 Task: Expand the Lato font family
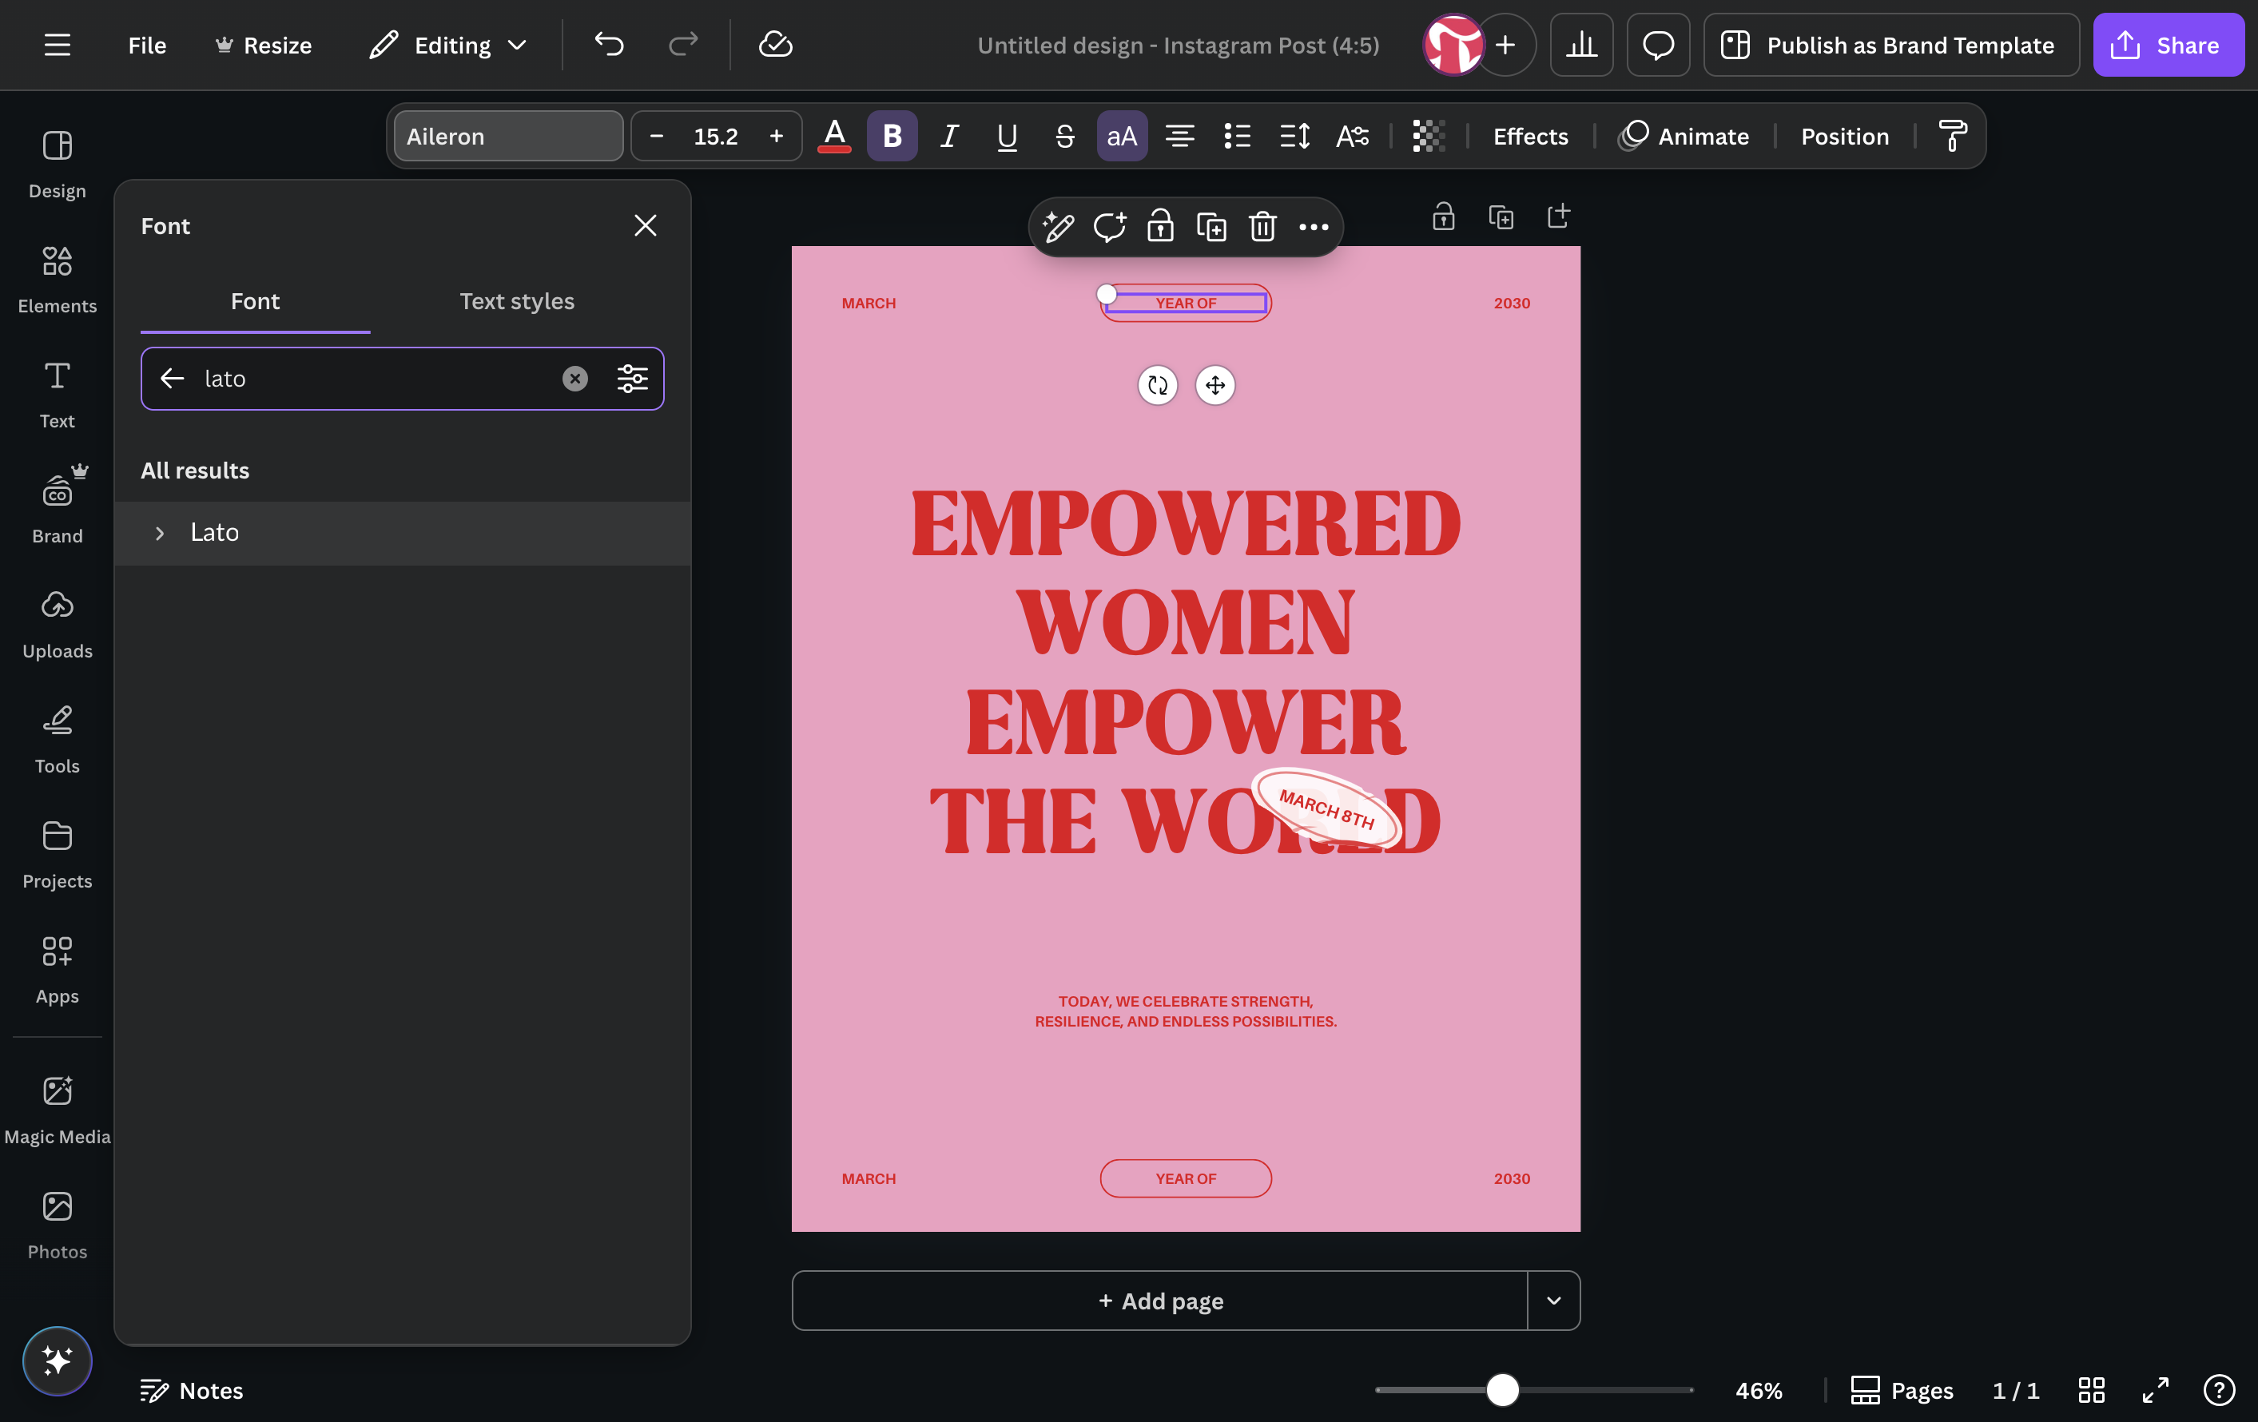[160, 532]
